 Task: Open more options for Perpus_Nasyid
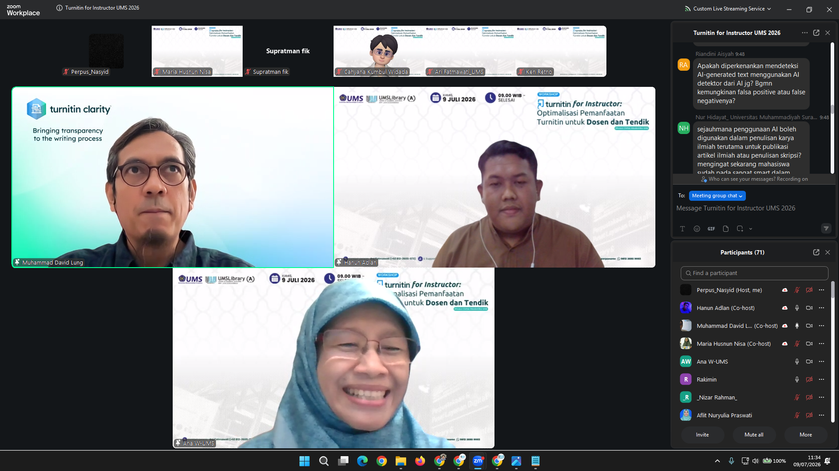(x=822, y=290)
